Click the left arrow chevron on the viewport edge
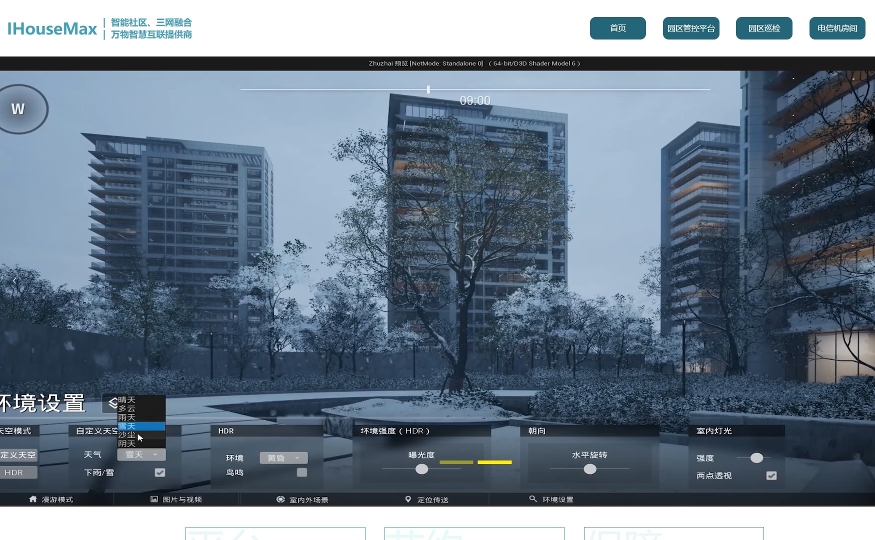This screenshot has height=540, width=875. coord(14,281)
